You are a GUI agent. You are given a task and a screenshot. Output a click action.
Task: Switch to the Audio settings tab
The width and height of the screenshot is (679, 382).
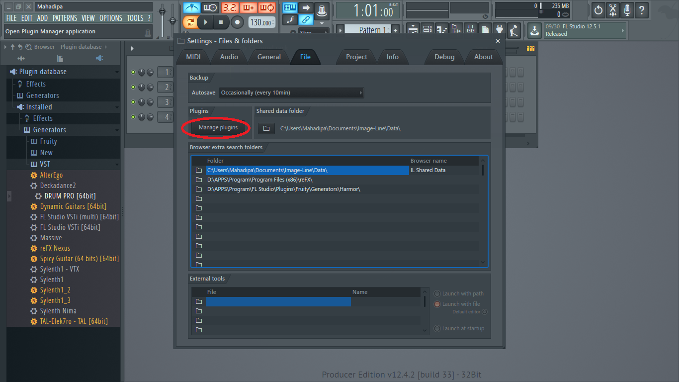(x=229, y=57)
